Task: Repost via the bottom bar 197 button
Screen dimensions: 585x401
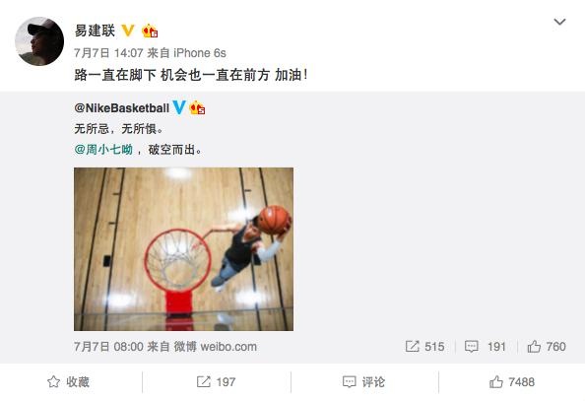Action: coord(216,382)
